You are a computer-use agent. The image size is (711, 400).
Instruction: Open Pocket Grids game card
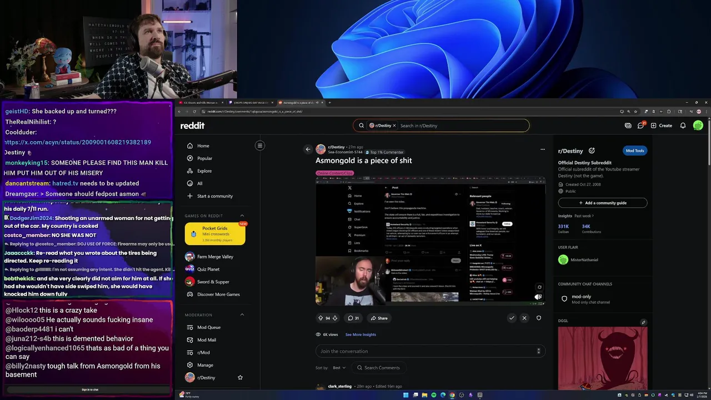click(x=215, y=234)
